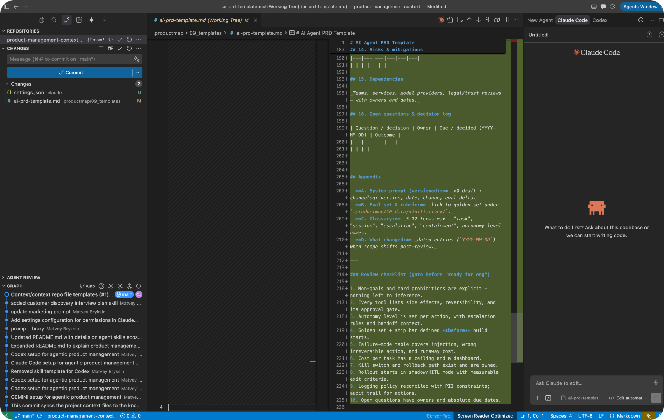The width and height of the screenshot is (664, 420).
Task: Open editor more actions ellipsis
Action: tap(516, 20)
